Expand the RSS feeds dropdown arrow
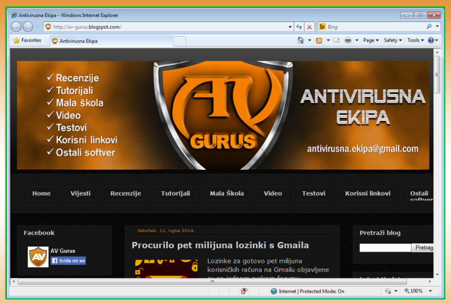 tap(328, 40)
